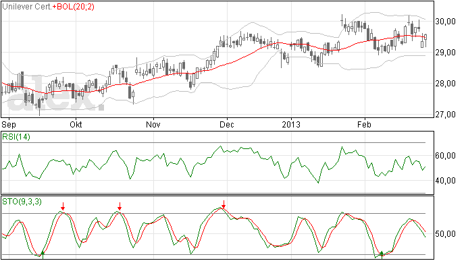The height and width of the screenshot is (261, 466).
Task: Click the red sell arrow above the December stochastic peak
Action: pyautogui.click(x=224, y=204)
